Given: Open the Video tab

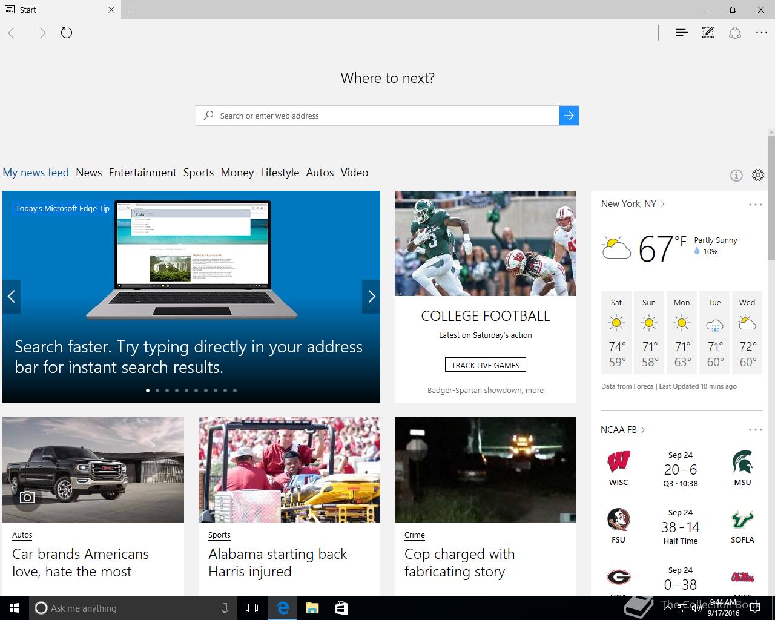Looking at the screenshot, I should pos(354,173).
